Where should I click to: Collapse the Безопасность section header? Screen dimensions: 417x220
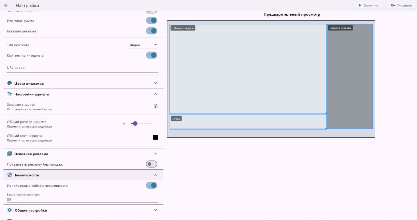coord(83,175)
